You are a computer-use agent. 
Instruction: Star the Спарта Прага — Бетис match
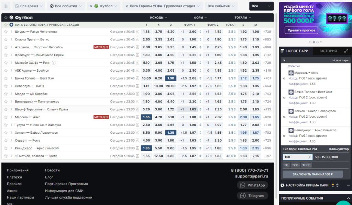point(6,39)
